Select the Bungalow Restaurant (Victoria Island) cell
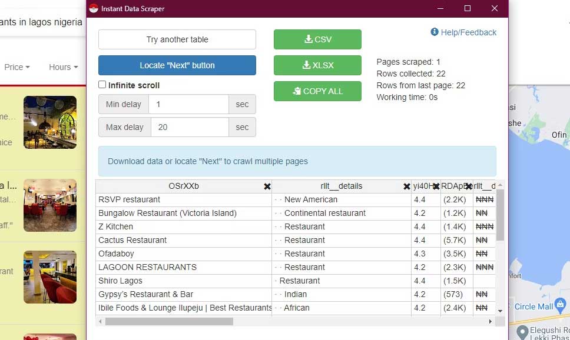The image size is (570, 340). point(184,213)
